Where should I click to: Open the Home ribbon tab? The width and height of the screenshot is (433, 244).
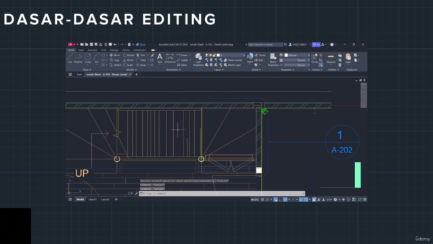point(71,50)
